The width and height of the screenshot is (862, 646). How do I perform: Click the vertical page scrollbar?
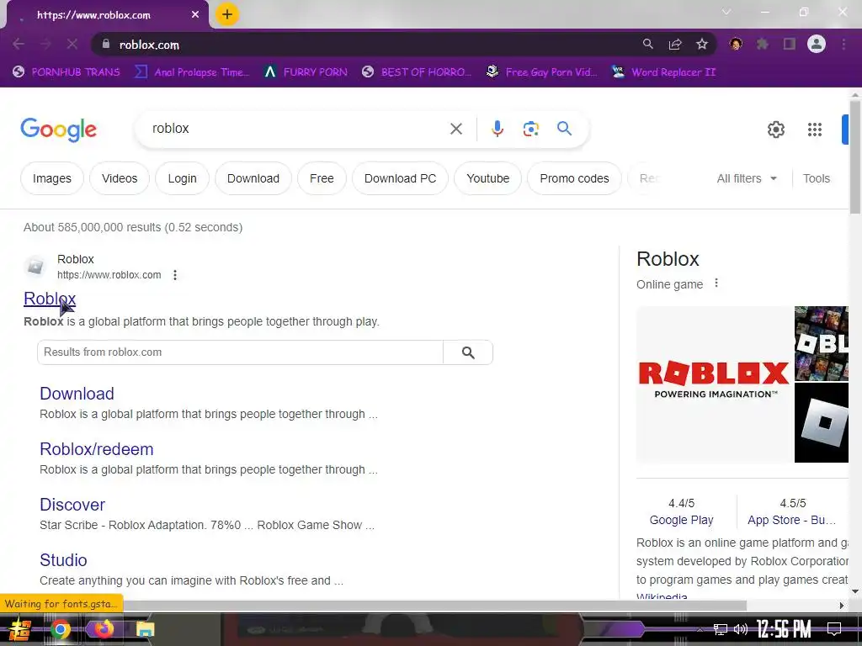(x=855, y=159)
